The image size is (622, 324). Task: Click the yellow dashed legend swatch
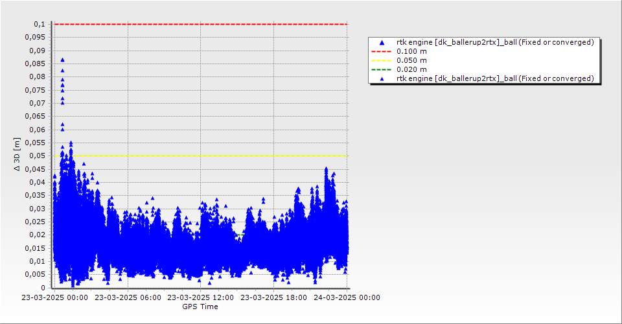[381, 61]
